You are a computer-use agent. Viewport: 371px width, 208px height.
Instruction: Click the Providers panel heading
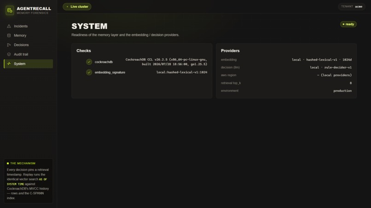pyautogui.click(x=230, y=51)
